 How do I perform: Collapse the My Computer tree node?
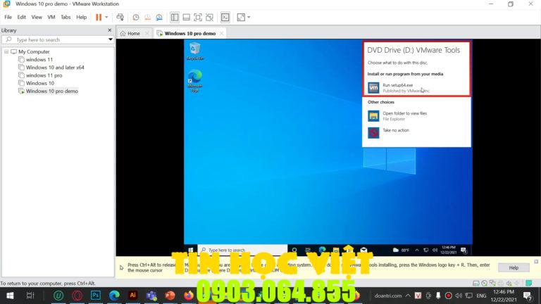pyautogui.click(x=6, y=52)
